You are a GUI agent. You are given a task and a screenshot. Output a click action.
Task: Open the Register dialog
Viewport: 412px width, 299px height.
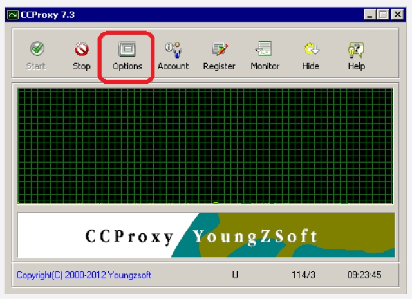tap(219, 56)
